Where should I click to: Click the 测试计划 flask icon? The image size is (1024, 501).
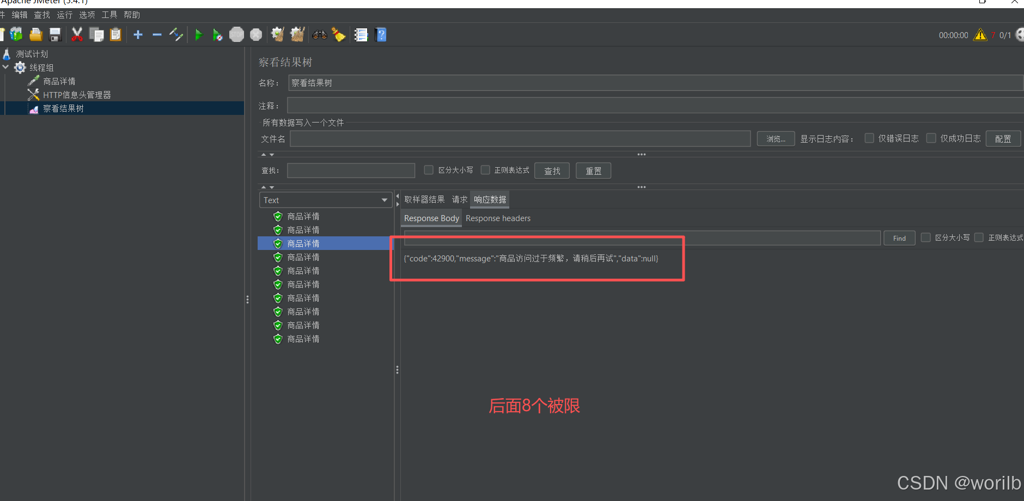[7, 54]
